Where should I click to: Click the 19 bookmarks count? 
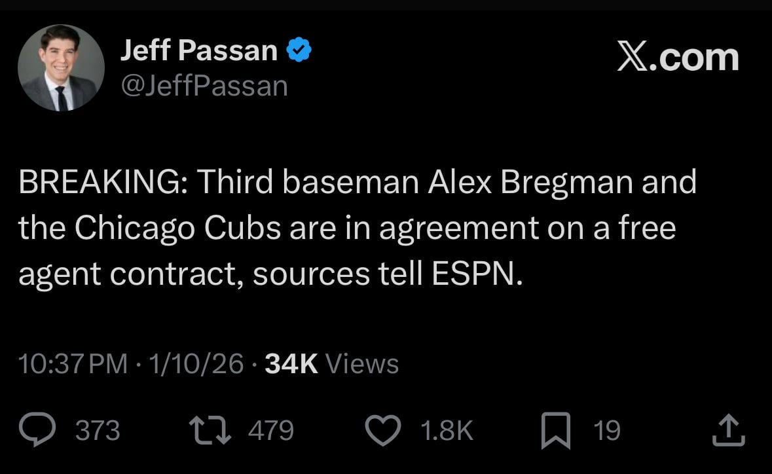608,430
